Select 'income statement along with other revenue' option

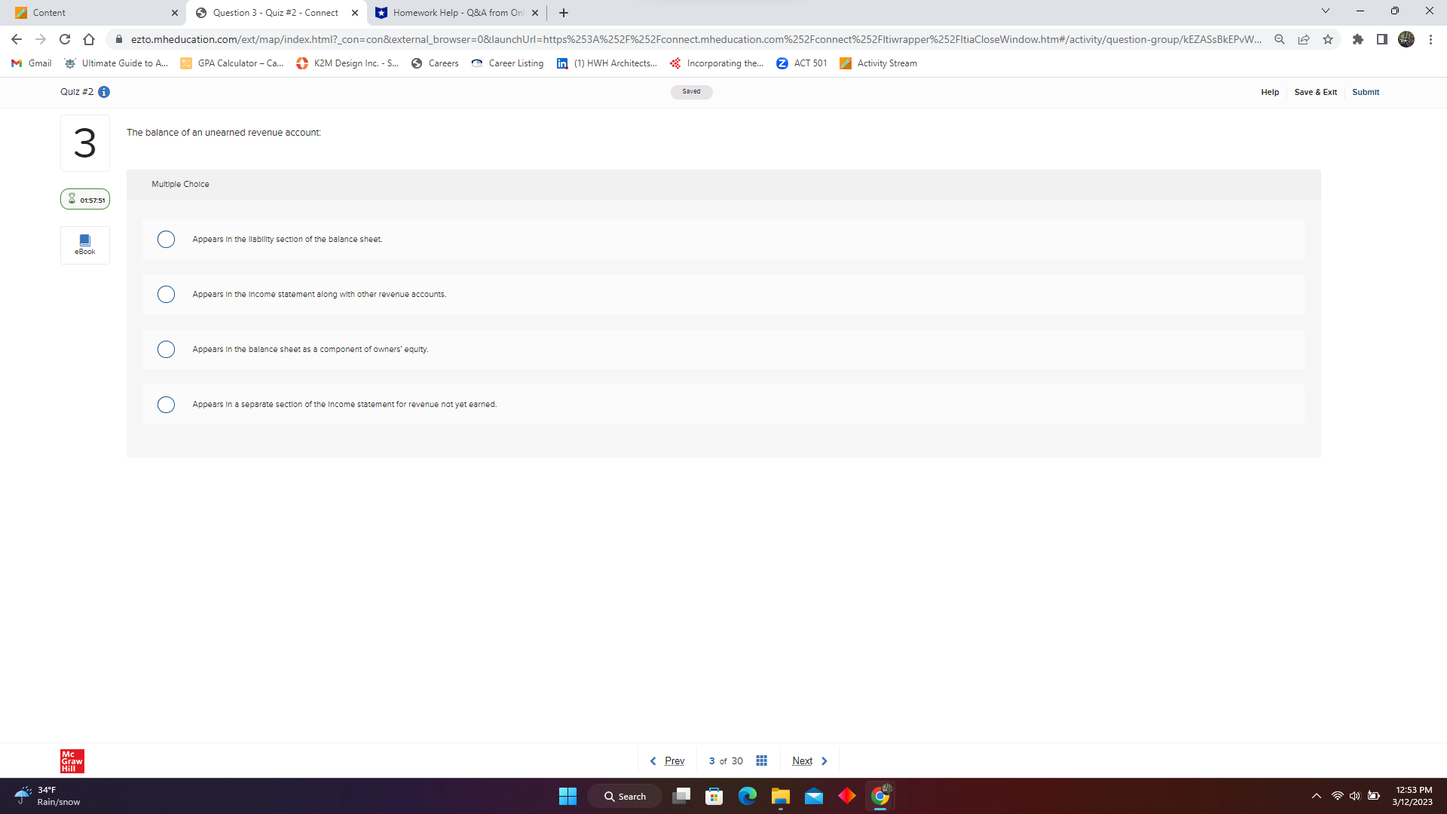point(166,294)
